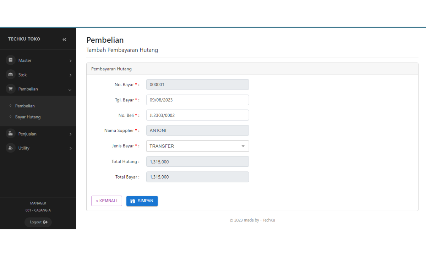The height and width of the screenshot is (256, 426).
Task: Click the floppy disk icon on Simpan
Action: pyautogui.click(x=133, y=201)
